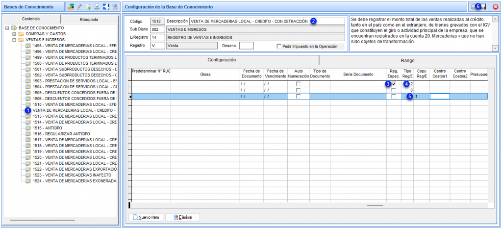The width and height of the screenshot is (502, 229).
Task: Check Auto Numeración in the highlighted row
Action: [x=299, y=96]
